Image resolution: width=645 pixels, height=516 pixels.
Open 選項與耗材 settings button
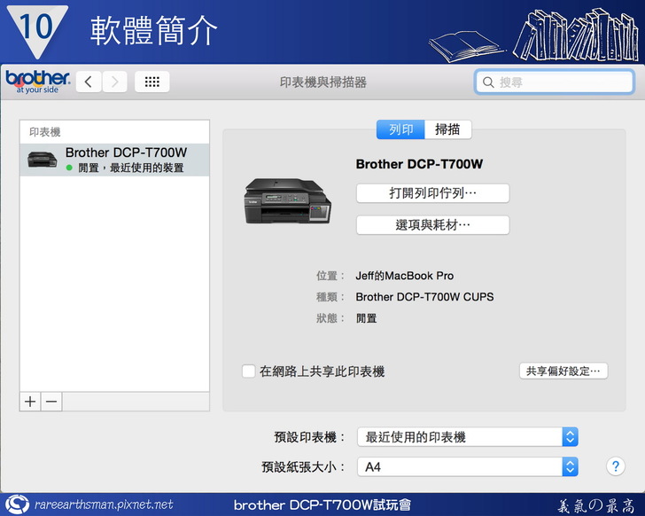(x=432, y=225)
